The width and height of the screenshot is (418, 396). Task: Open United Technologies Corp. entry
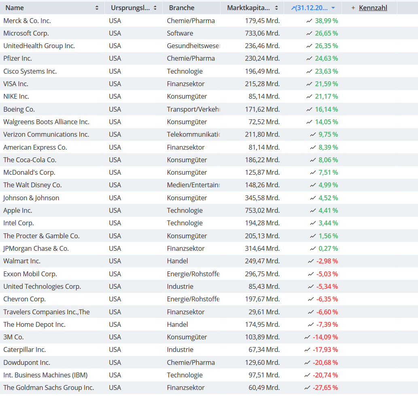point(42,286)
